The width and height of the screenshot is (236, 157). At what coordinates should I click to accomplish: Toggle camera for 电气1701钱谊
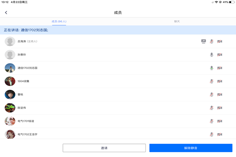pos(219,121)
